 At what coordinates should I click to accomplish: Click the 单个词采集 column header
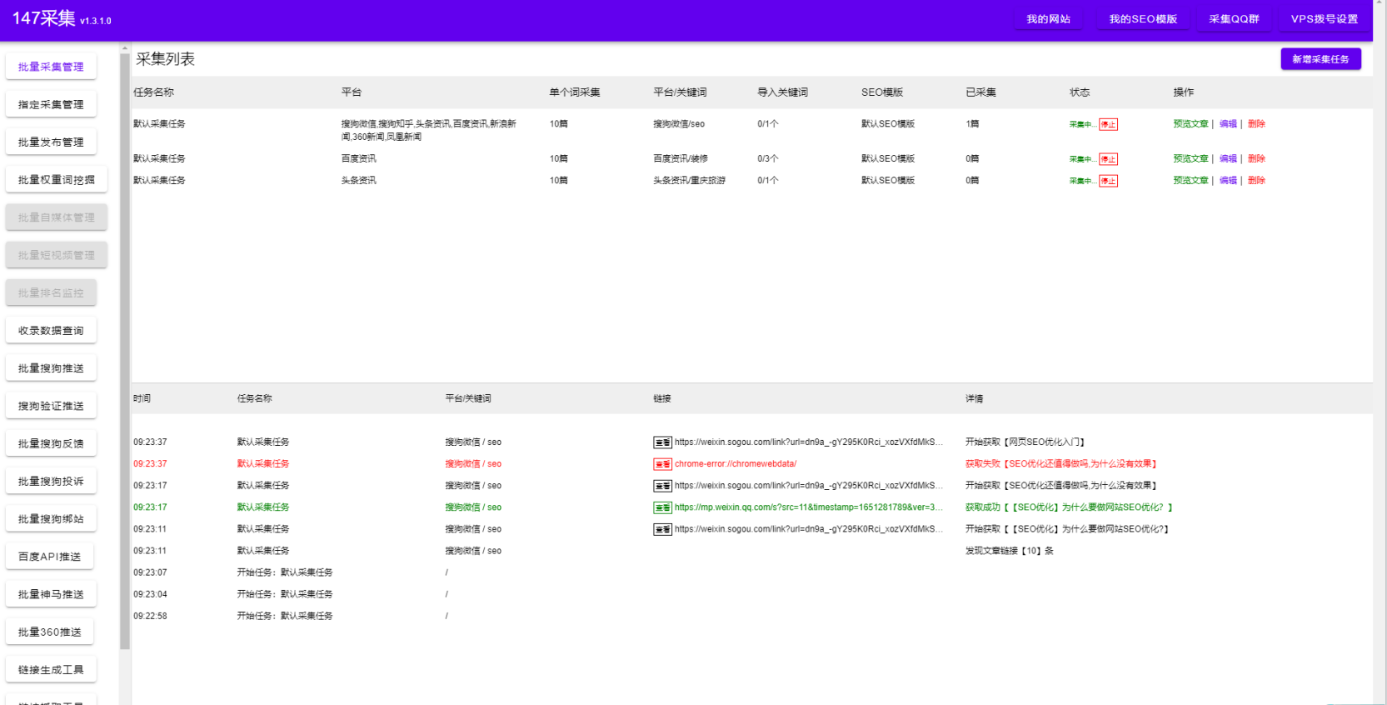(575, 92)
